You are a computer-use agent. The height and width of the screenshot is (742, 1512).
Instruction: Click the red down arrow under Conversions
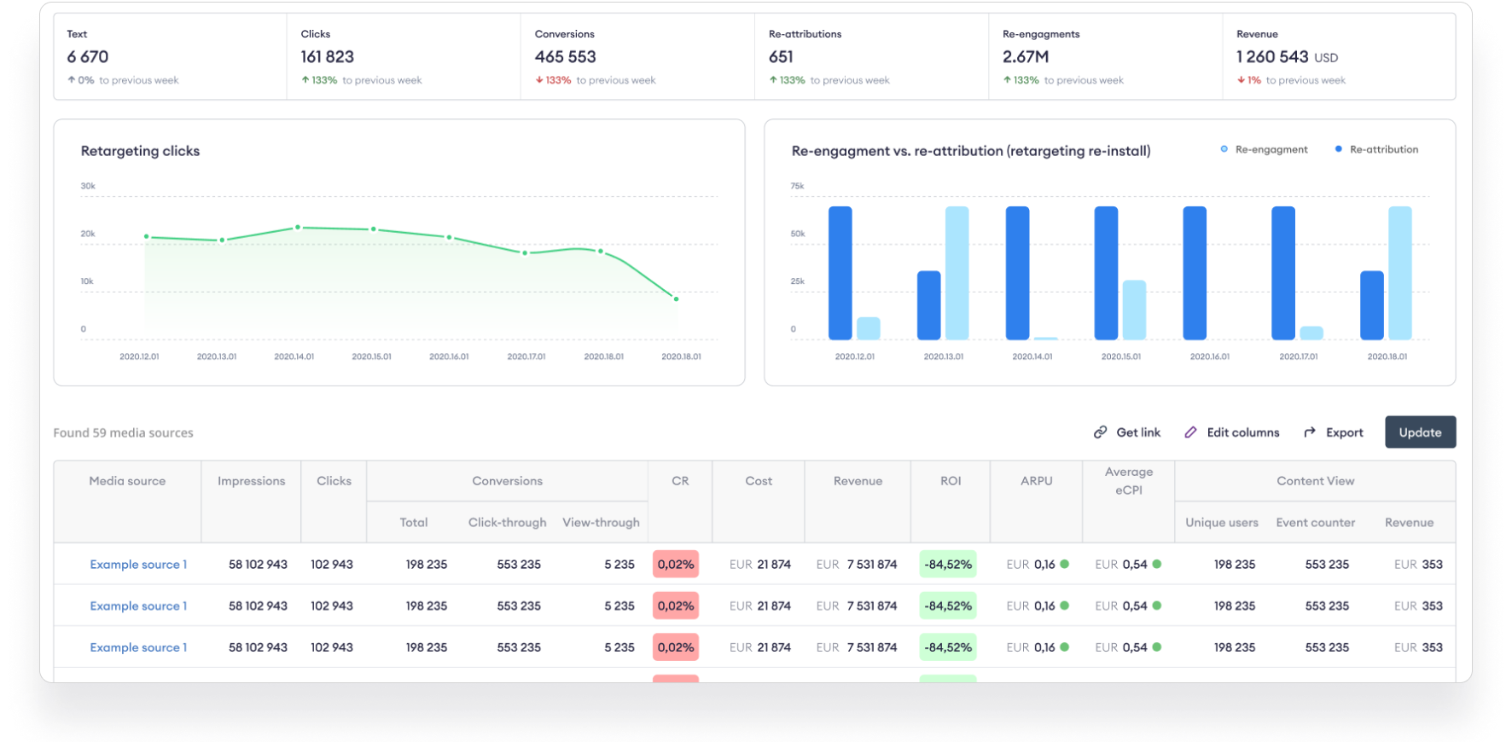[x=539, y=80]
